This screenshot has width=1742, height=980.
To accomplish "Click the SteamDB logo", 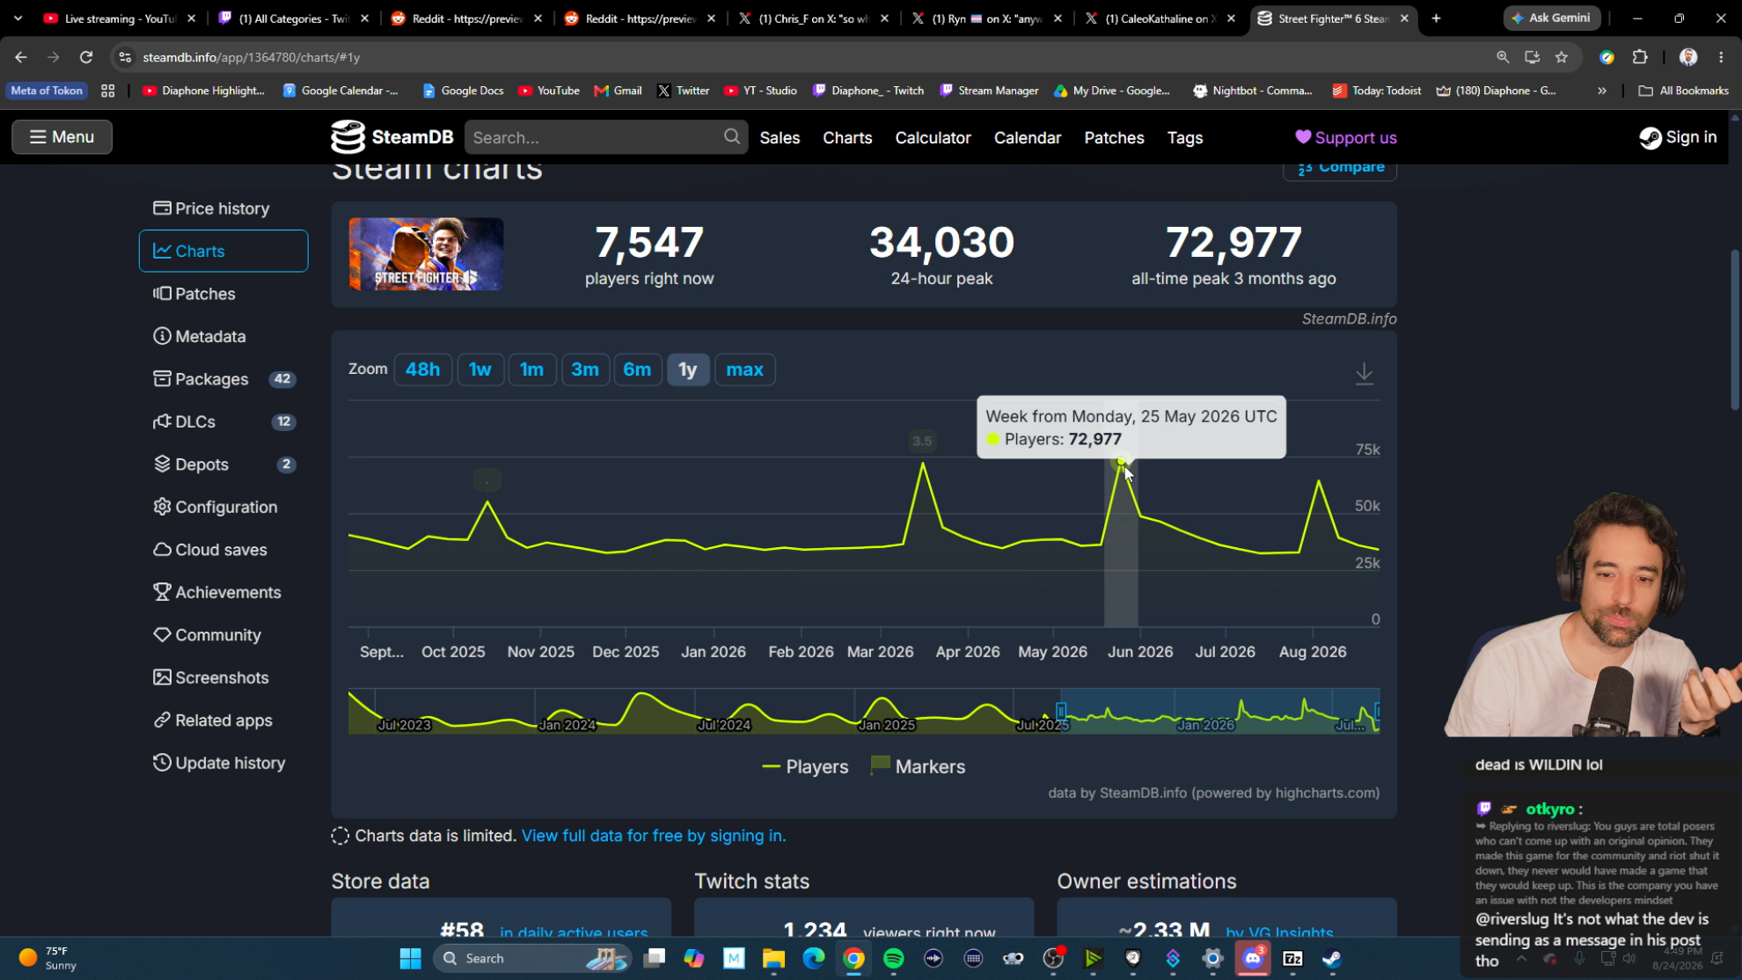I will pyautogui.click(x=392, y=137).
